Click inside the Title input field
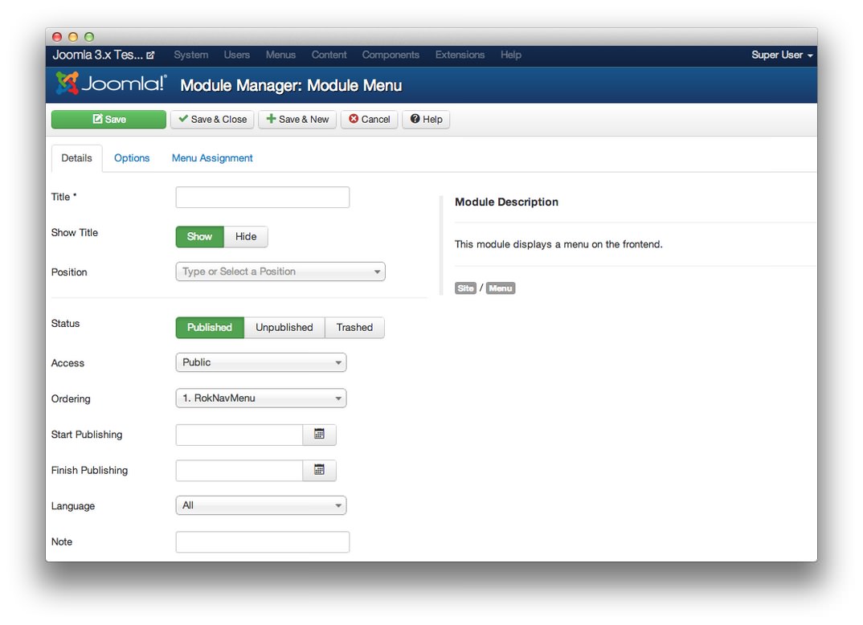This screenshot has width=863, height=625. (262, 197)
